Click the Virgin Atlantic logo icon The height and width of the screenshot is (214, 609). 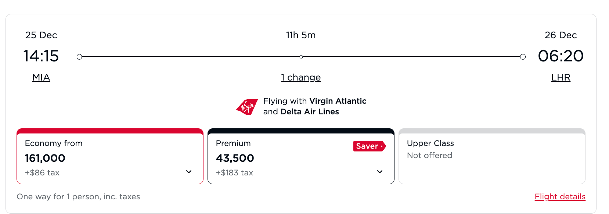tap(247, 107)
